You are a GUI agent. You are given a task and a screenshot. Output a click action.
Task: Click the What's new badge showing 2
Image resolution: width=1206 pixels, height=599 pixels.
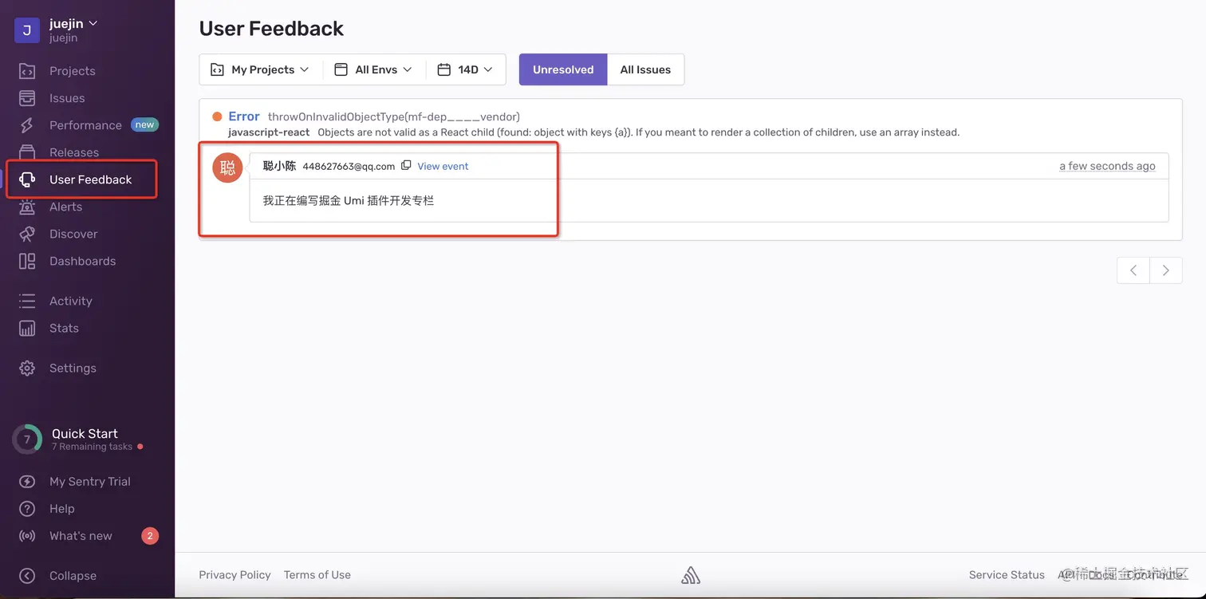click(150, 536)
